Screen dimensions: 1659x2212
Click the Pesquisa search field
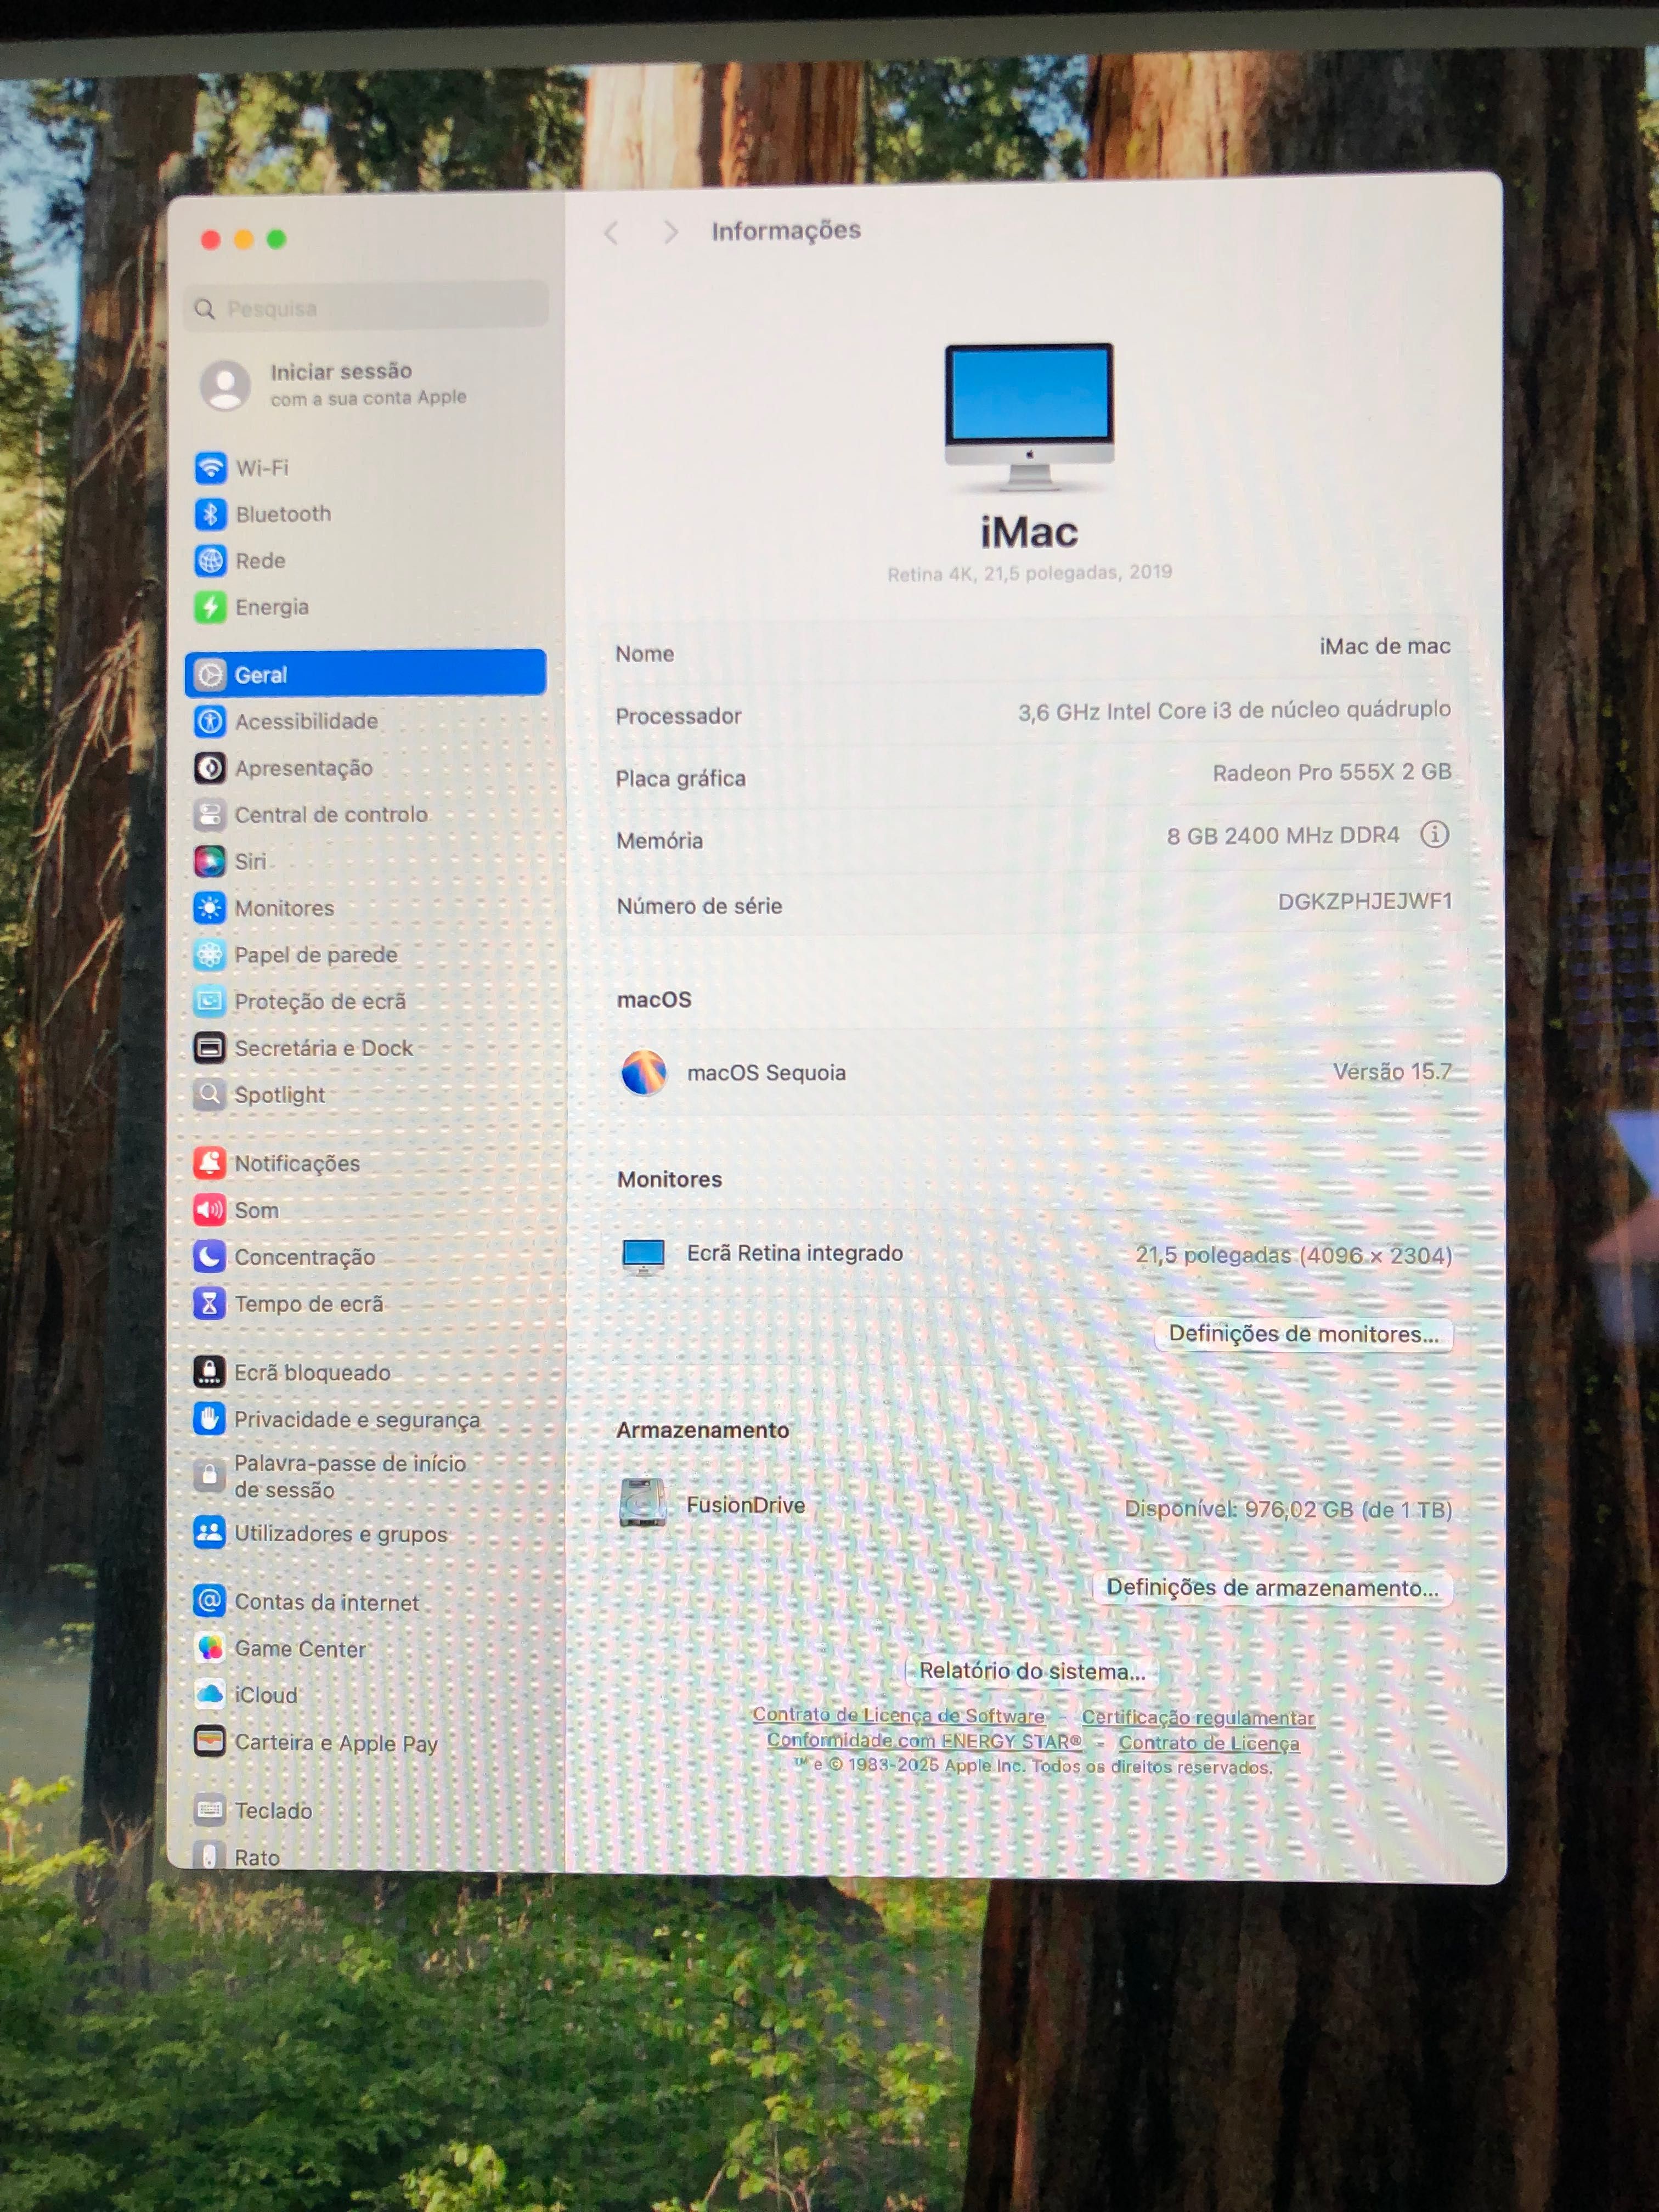[366, 308]
